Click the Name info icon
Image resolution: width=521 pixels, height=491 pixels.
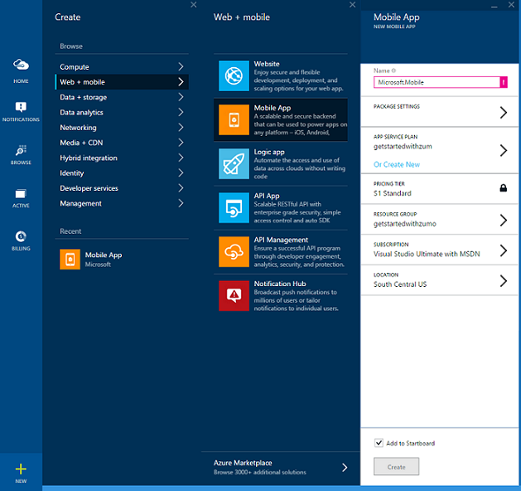393,70
